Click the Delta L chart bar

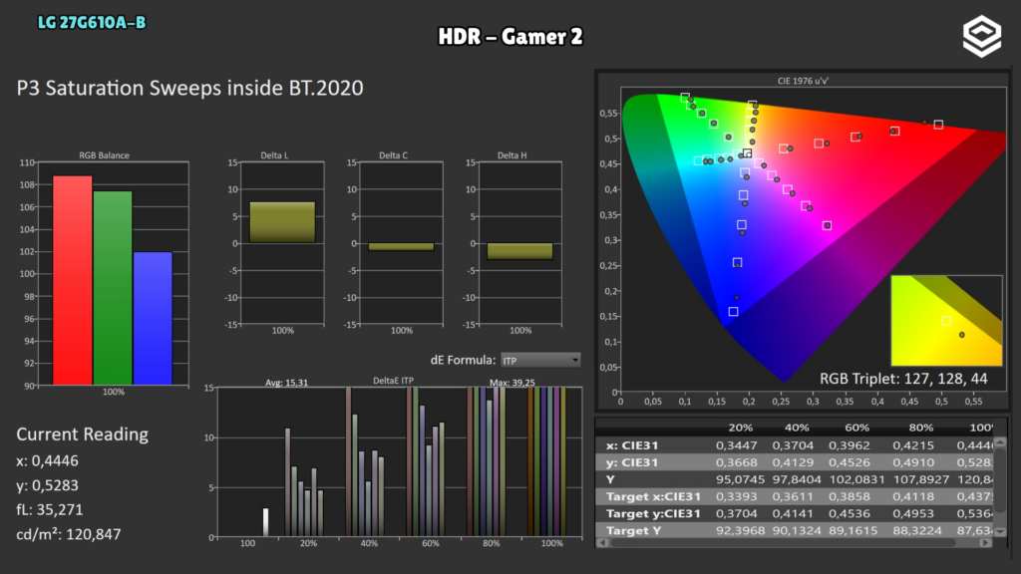[x=282, y=222]
